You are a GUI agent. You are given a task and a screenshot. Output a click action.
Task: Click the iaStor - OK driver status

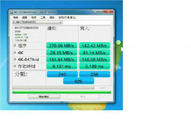point(21,35)
